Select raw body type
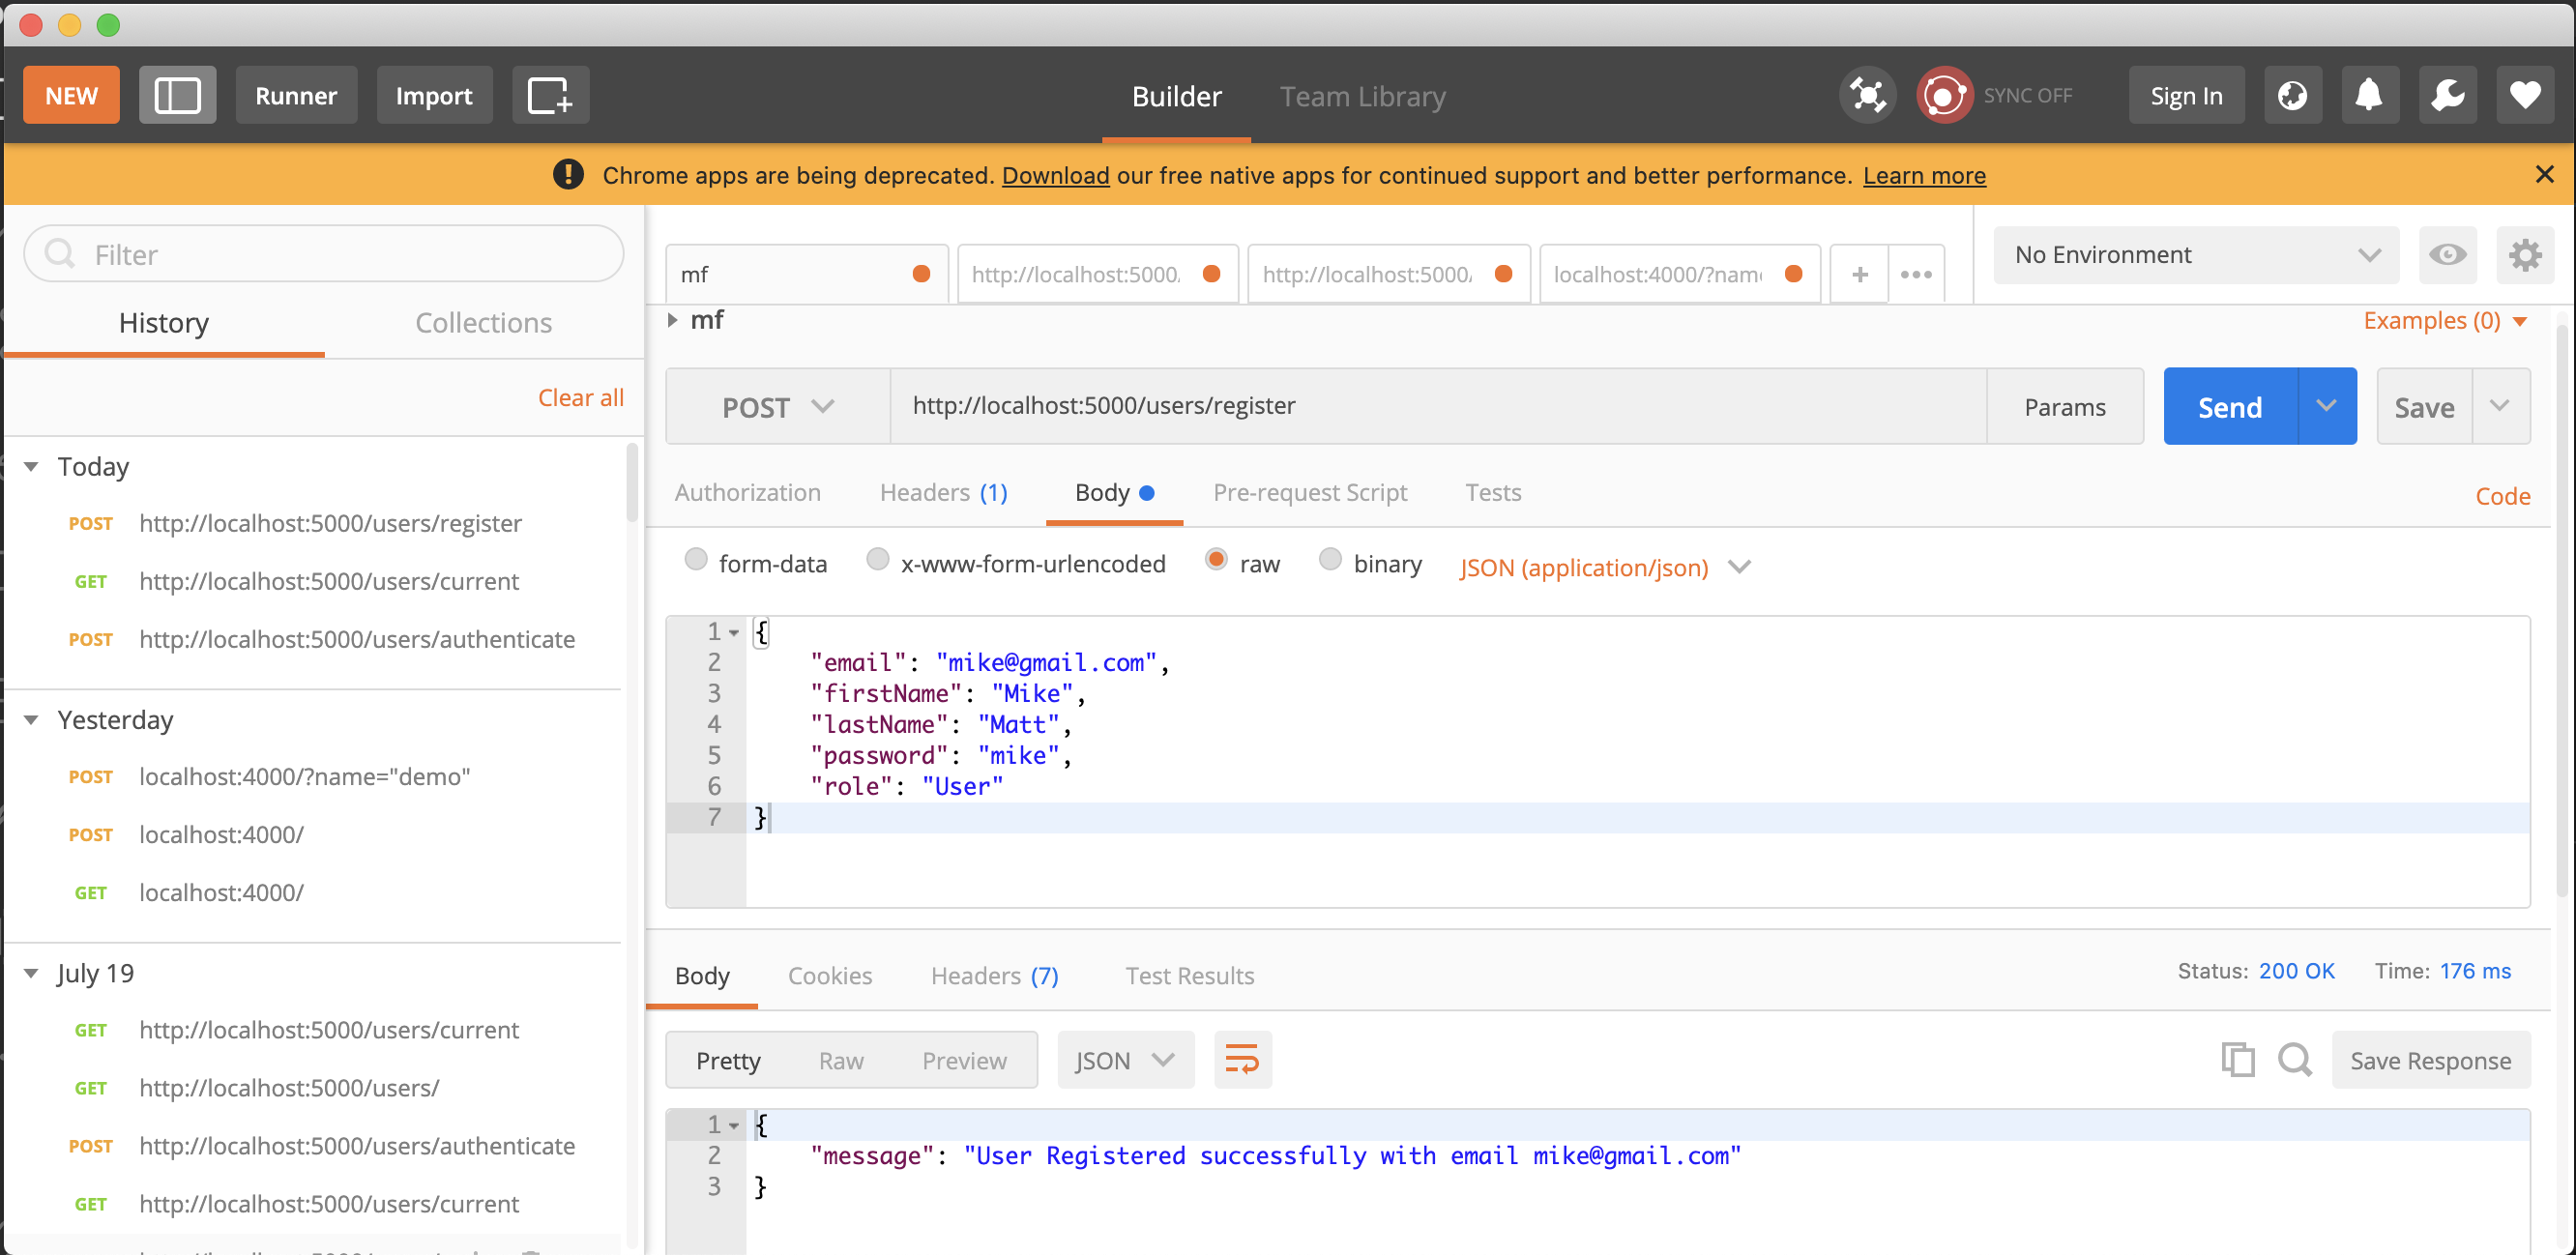Screen dimensions: 2576x1255 click(1216, 559)
